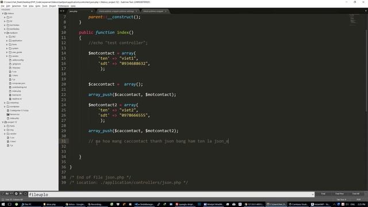The image size is (368, 207).
Task: Expand the system folder
Action: 7,48
